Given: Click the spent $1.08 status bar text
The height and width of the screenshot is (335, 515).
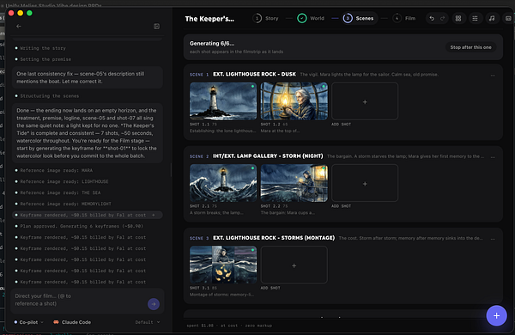Looking at the screenshot, I should [229, 326].
